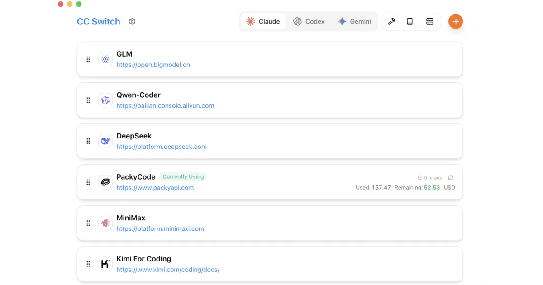The image size is (543, 285).
Task: Switch to the Codex tab
Action: coord(309,21)
